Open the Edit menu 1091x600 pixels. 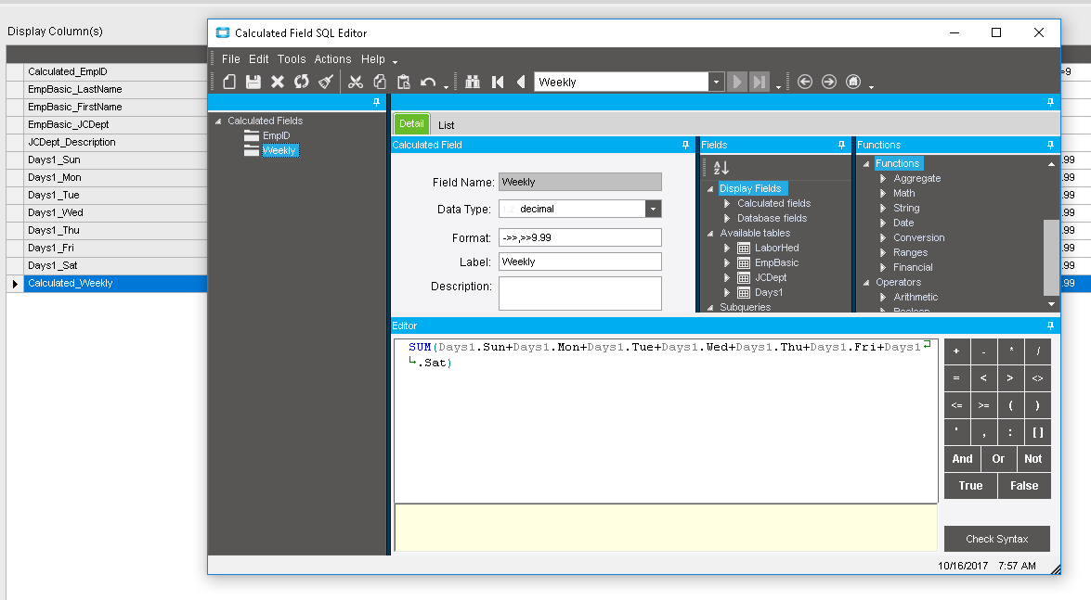click(259, 59)
